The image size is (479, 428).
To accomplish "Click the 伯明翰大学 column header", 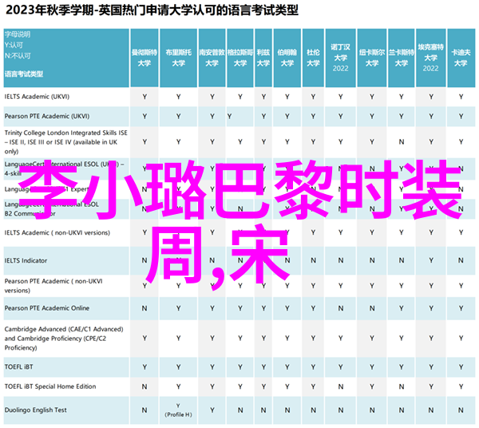I will [287, 57].
